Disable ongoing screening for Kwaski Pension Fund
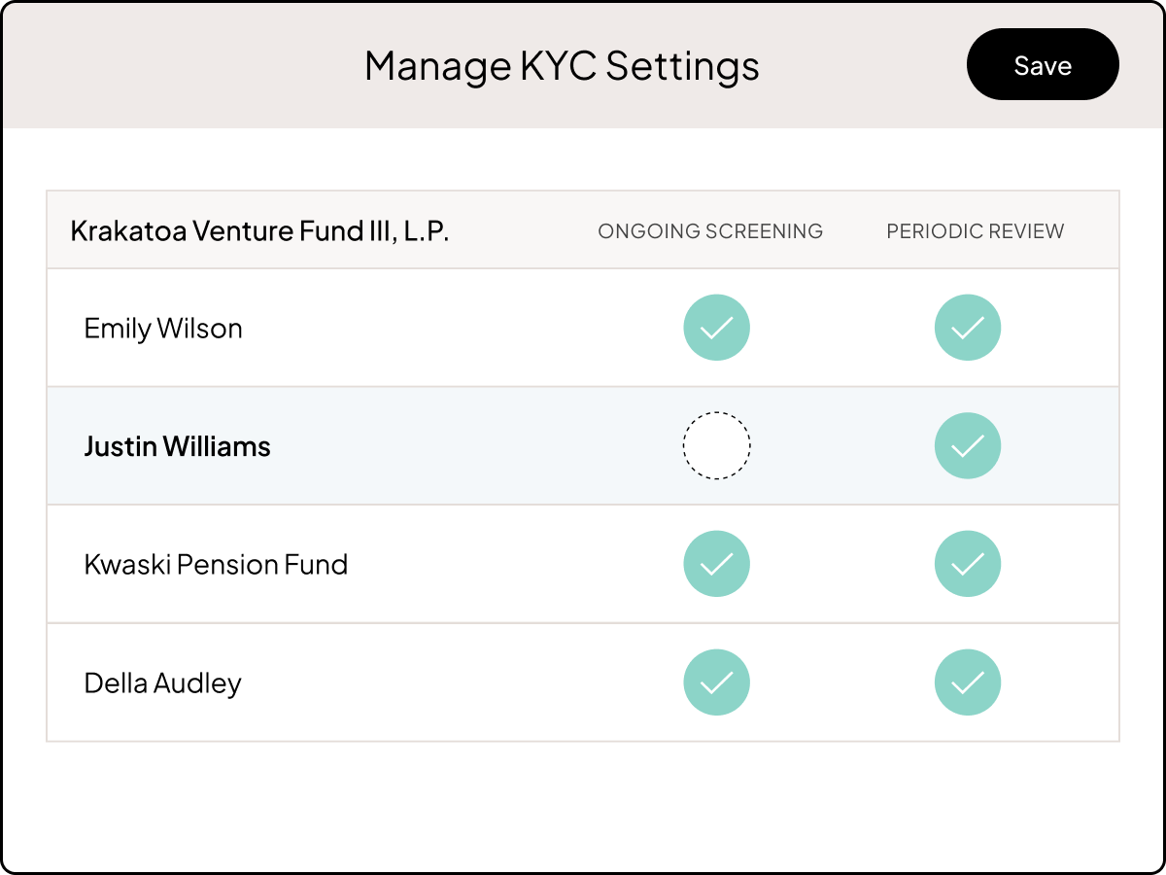This screenshot has width=1166, height=875. [x=717, y=564]
